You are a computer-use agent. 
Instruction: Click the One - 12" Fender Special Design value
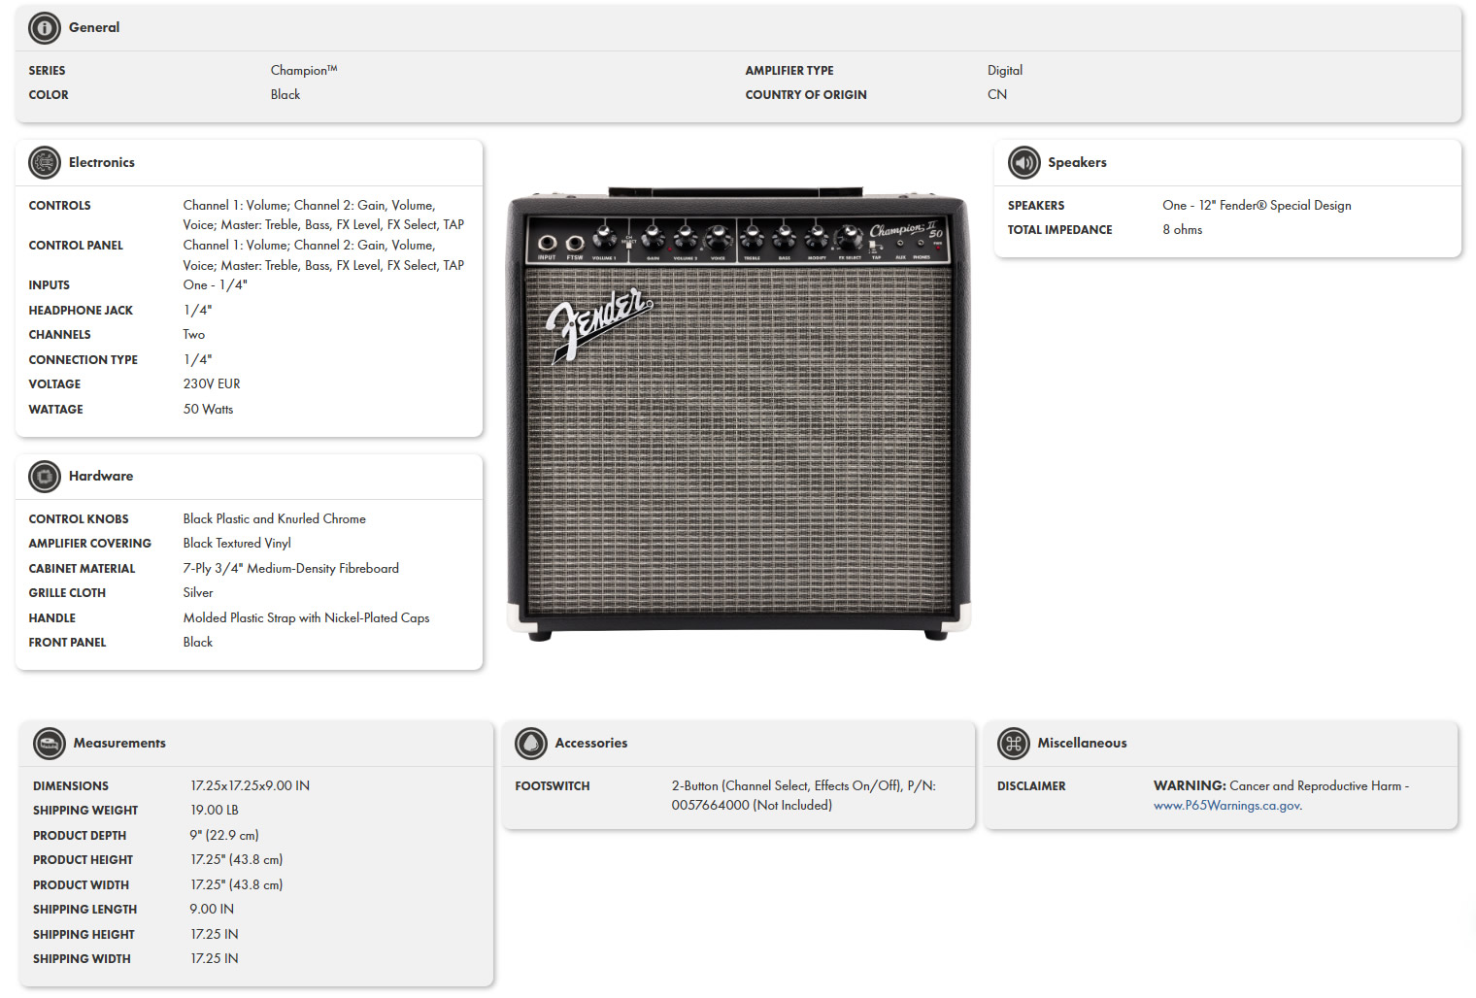[1257, 205]
